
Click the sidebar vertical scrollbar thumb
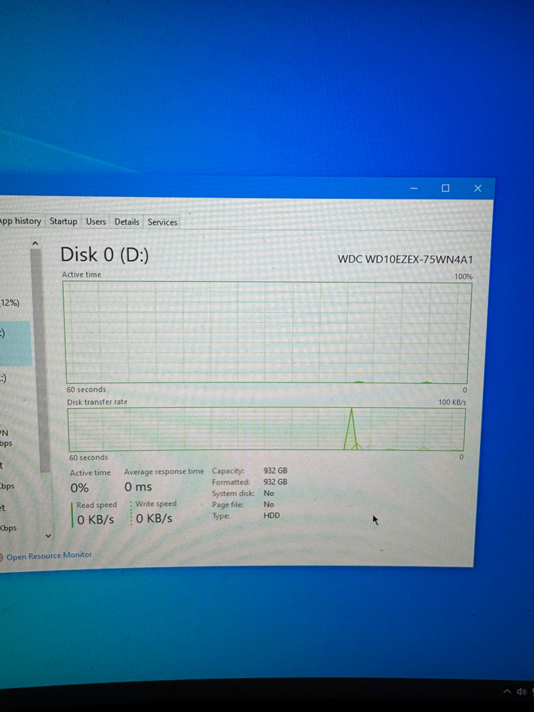coord(40,360)
